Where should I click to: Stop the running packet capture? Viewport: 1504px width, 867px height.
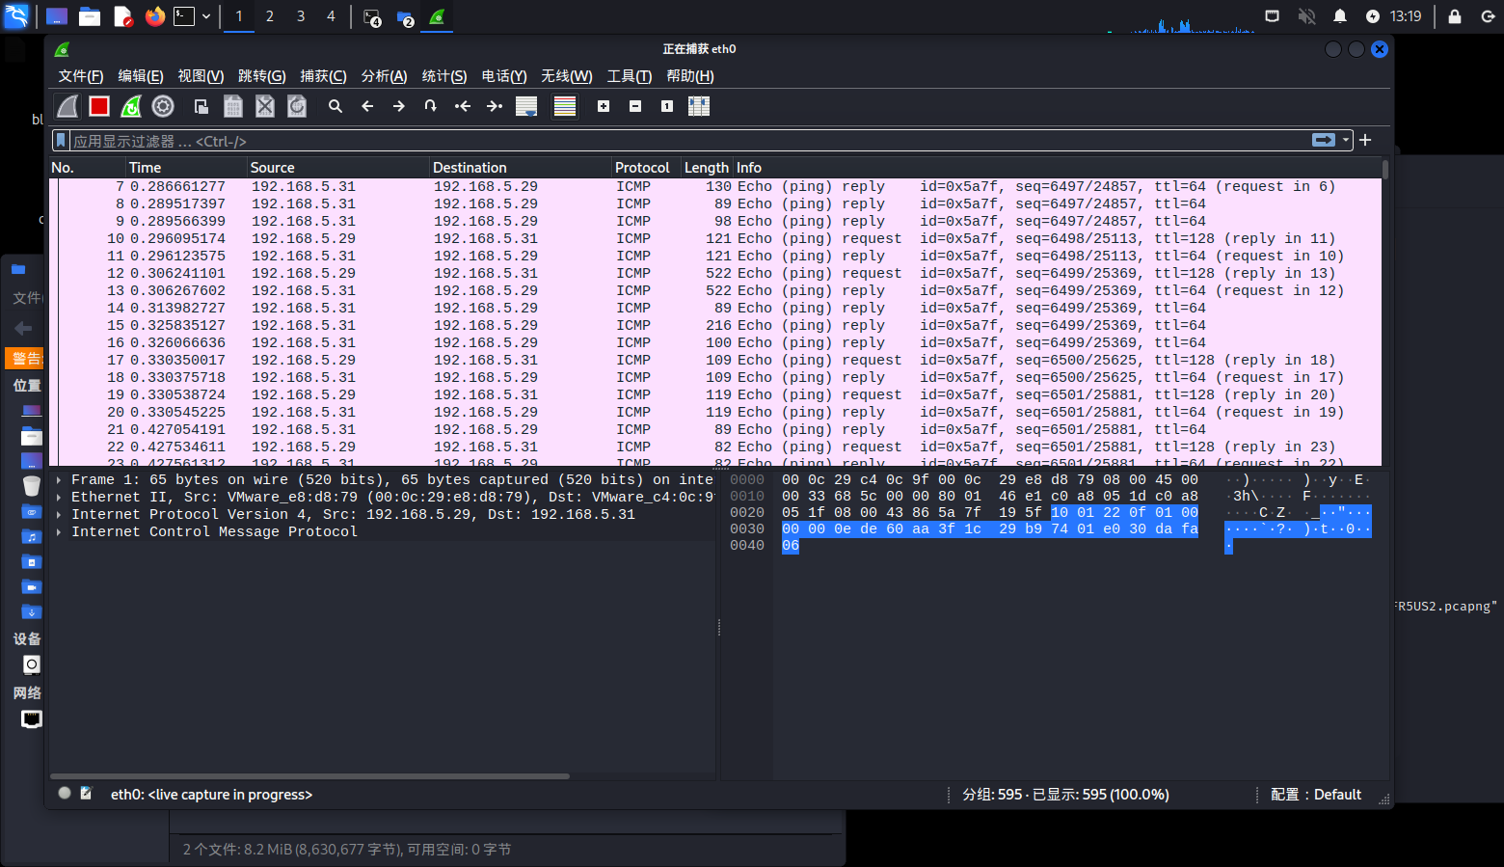(x=99, y=106)
